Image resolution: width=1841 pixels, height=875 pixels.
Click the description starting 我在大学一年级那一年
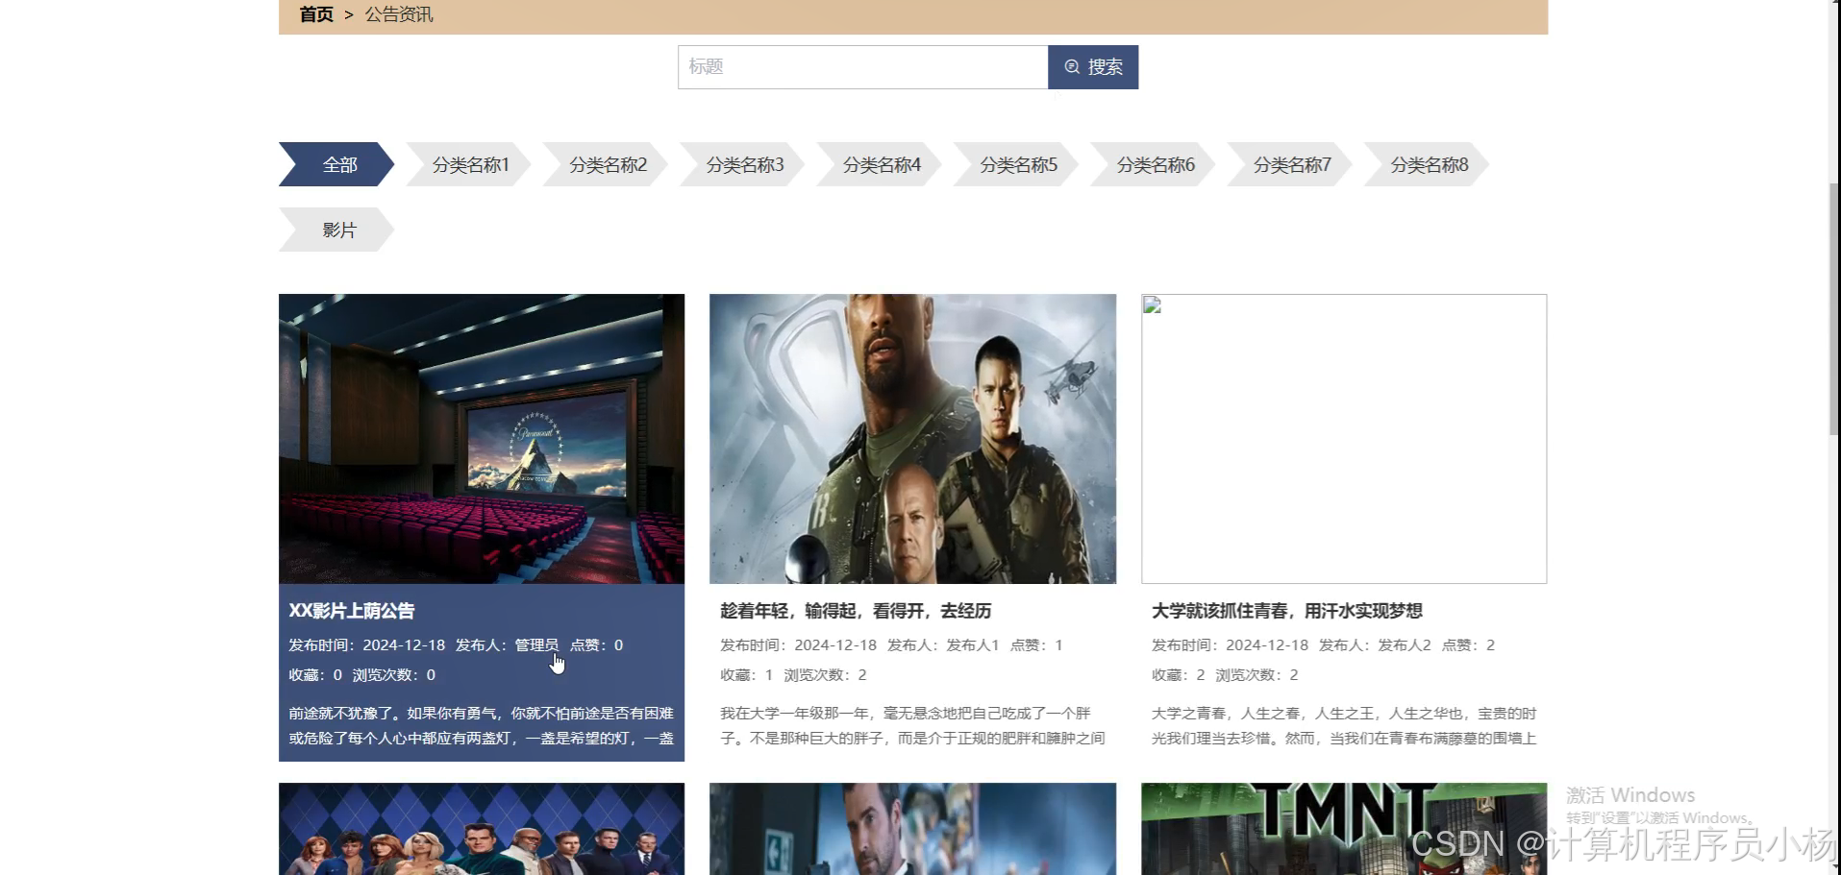pos(912,726)
